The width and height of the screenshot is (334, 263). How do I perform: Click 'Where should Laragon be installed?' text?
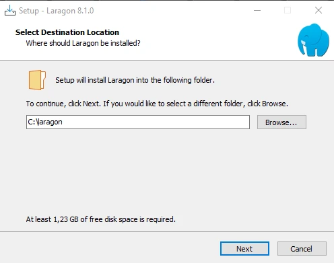[83, 43]
